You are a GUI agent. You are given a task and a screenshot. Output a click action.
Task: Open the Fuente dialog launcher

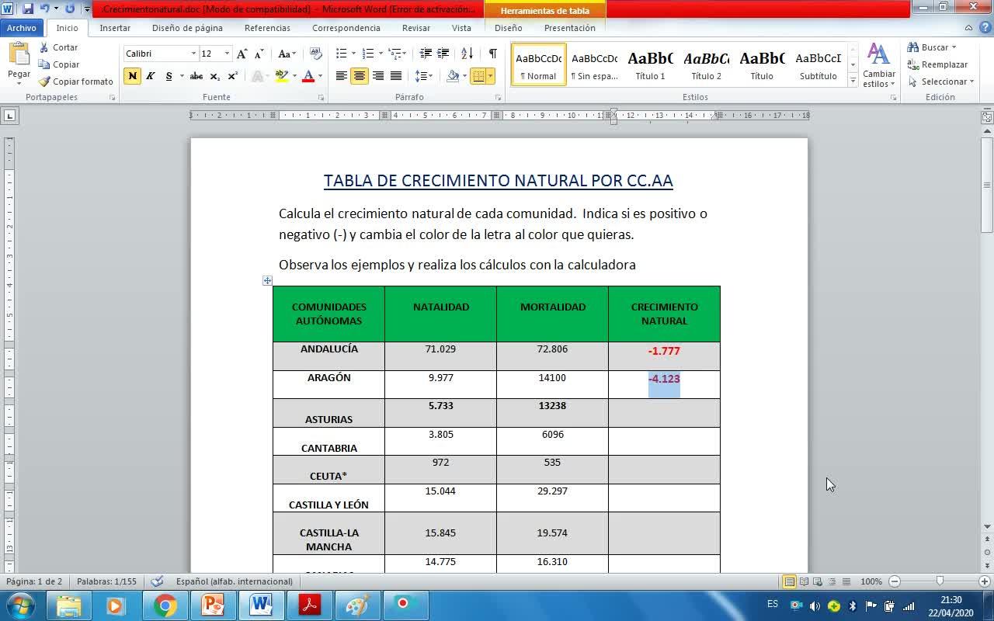321,98
